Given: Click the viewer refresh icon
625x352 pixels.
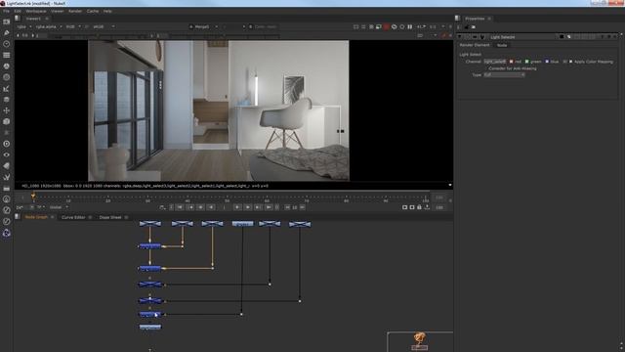Looking at the screenshot, I should (x=395, y=26).
